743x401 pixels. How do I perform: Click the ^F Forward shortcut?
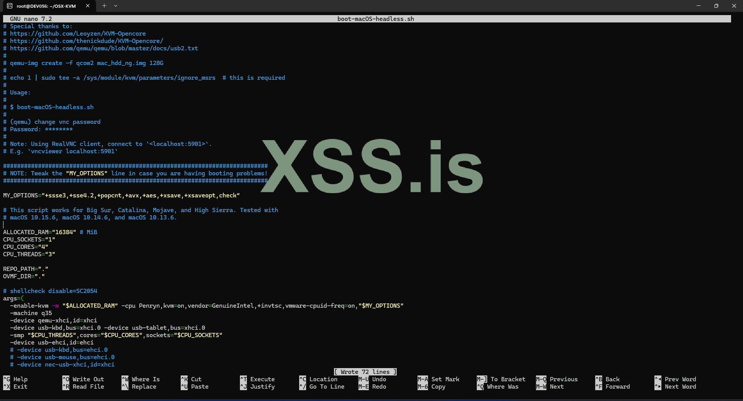tap(613, 387)
